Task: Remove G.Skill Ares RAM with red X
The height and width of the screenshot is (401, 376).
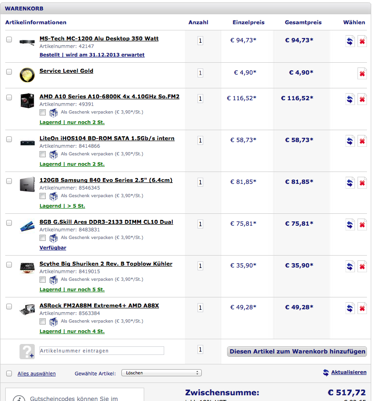Action: point(362,225)
